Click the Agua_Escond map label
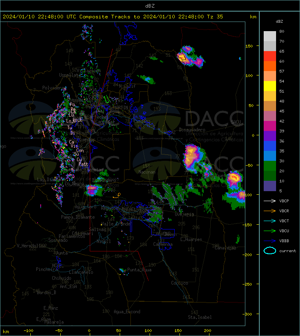The width and height of the screenshot is (300, 336). (127, 312)
